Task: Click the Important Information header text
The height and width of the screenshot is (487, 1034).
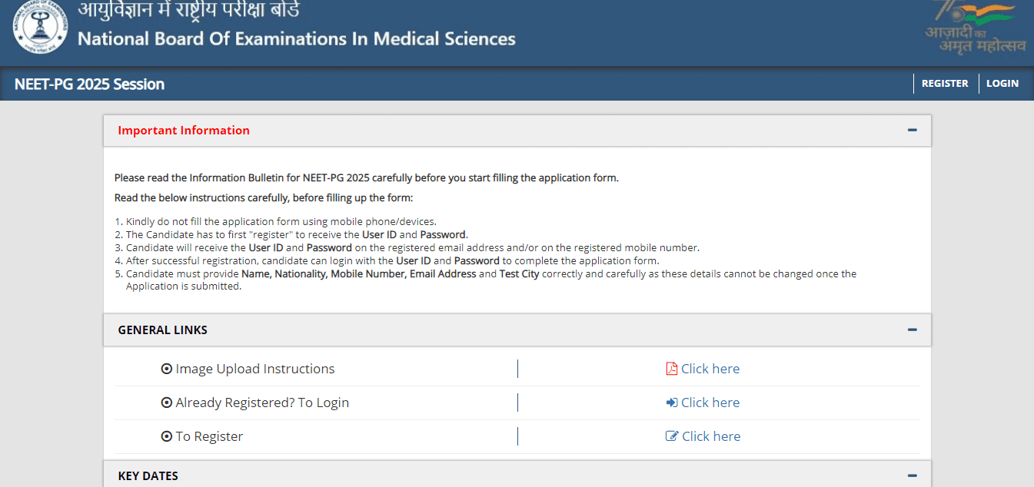Action: point(184,131)
